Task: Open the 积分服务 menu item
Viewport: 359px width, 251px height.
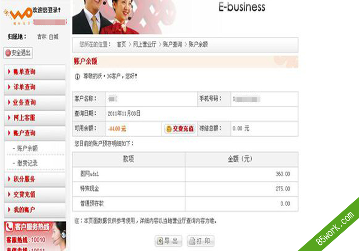Action: (x=35, y=179)
